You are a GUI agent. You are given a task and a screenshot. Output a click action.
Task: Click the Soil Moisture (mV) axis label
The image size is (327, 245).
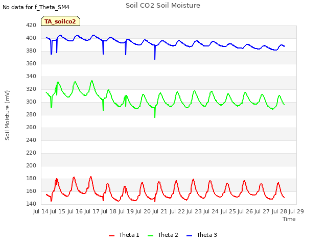[7, 115]
